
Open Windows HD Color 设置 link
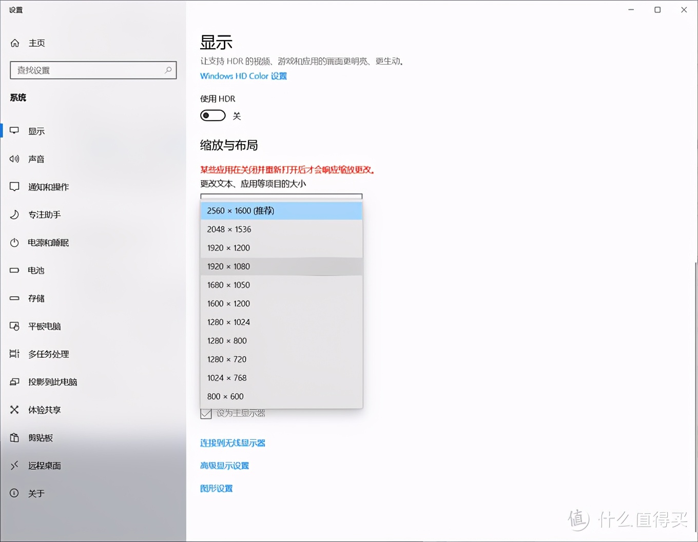[x=243, y=75]
